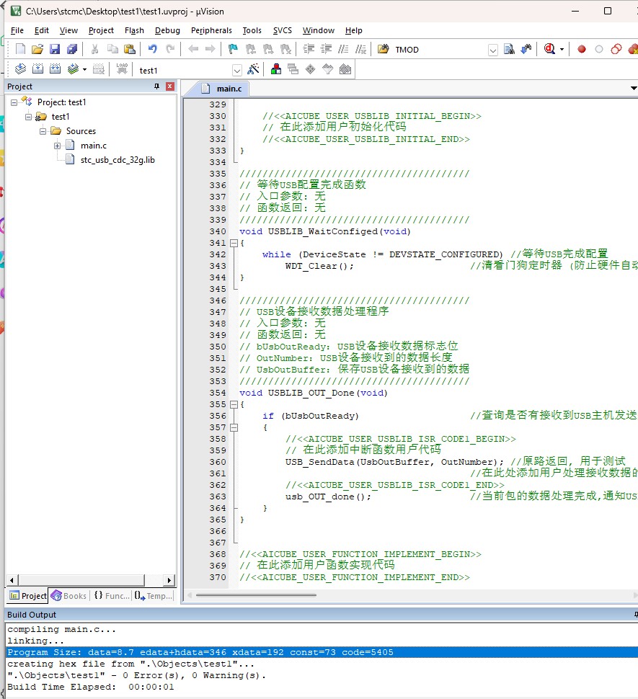Click the Open file folder icon

click(x=37, y=49)
